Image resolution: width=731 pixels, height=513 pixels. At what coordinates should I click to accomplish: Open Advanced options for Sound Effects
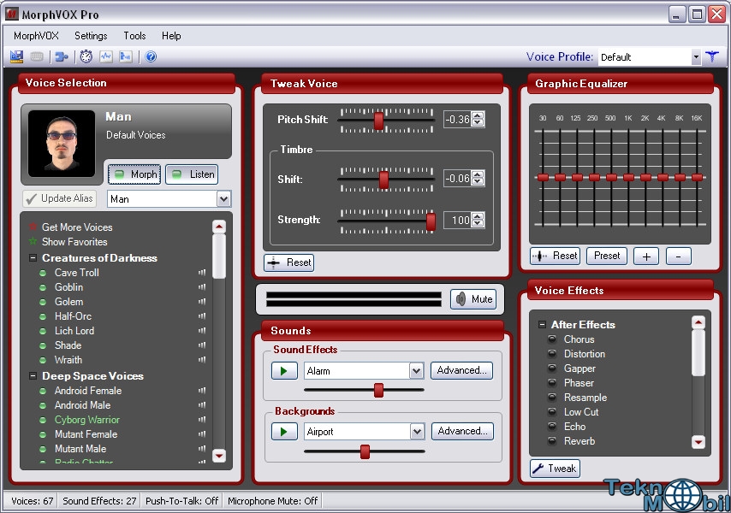pyautogui.click(x=461, y=370)
